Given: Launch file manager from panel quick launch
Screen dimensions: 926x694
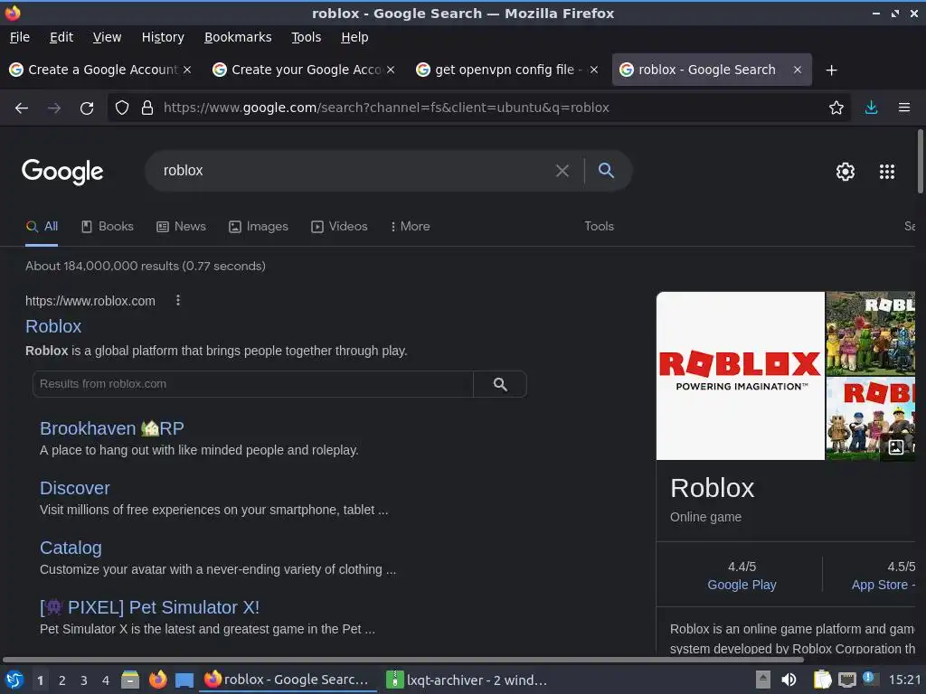Looking at the screenshot, I should [x=130, y=680].
